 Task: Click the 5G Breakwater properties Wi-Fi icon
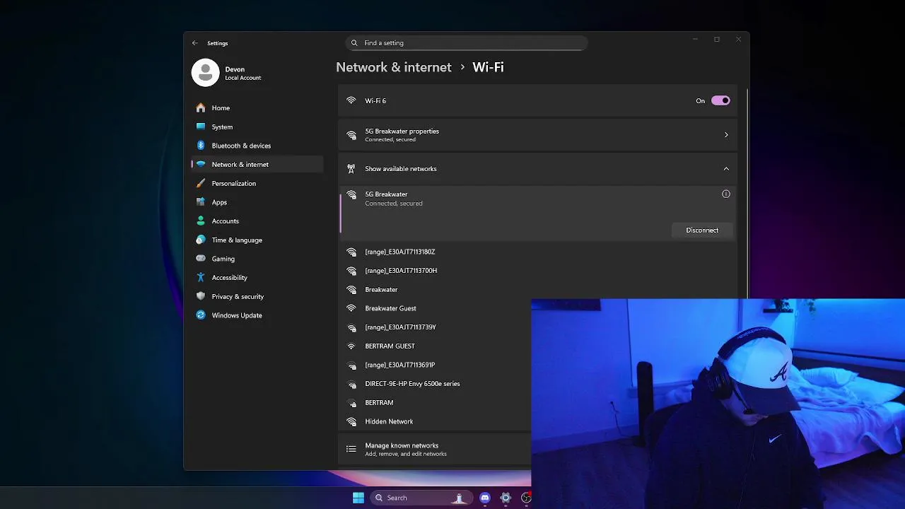pyautogui.click(x=351, y=135)
